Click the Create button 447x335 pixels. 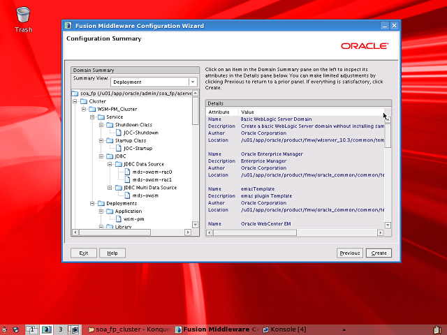point(379,253)
